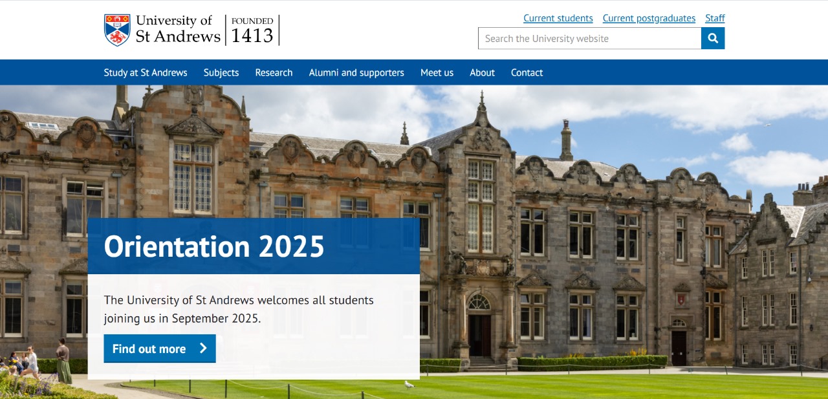
Task: Select Meet us in navigation bar
Action: [437, 72]
